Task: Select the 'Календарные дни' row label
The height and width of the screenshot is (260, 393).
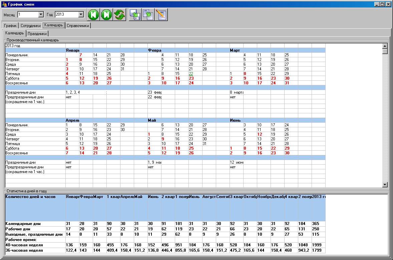Action: click(x=35, y=224)
